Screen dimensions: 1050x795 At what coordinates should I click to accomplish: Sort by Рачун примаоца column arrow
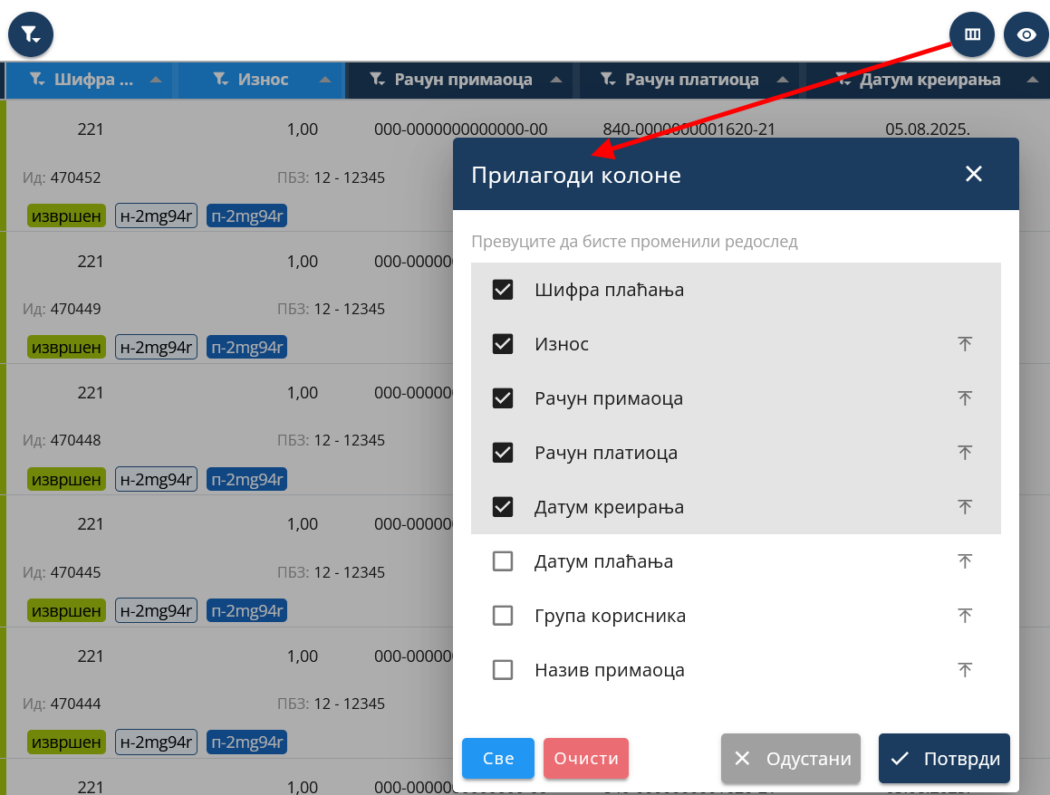[555, 80]
